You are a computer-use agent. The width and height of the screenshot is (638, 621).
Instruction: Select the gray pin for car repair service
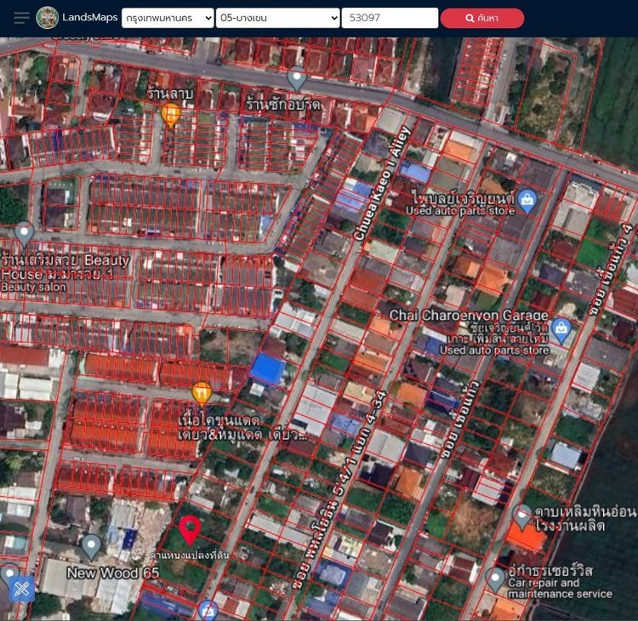[x=496, y=579]
